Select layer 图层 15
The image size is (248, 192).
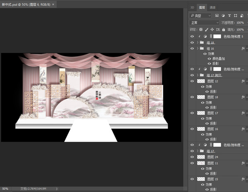[x=212, y=179]
